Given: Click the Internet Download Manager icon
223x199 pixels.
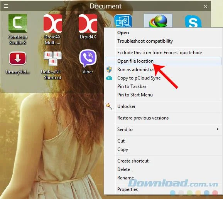Looking at the screenshot, I should click(158, 21).
